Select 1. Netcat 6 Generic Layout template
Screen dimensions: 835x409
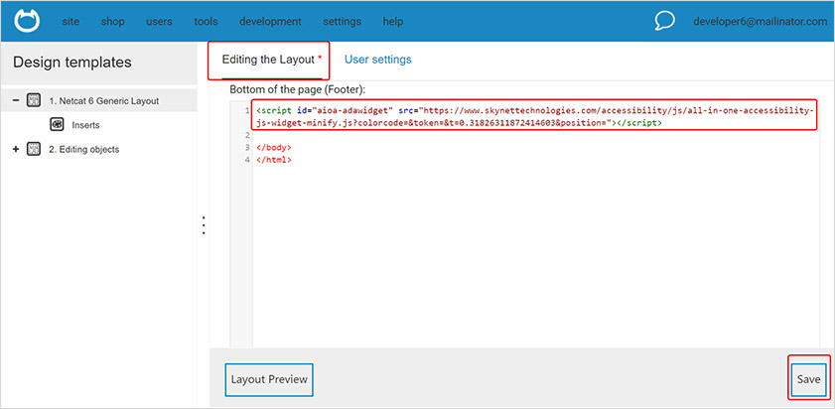coord(104,100)
